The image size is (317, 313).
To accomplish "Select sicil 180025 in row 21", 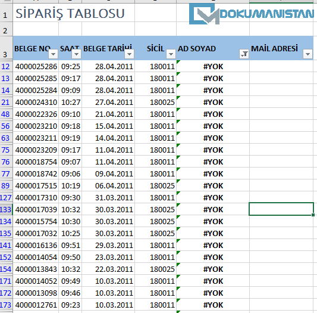I will (x=156, y=102).
